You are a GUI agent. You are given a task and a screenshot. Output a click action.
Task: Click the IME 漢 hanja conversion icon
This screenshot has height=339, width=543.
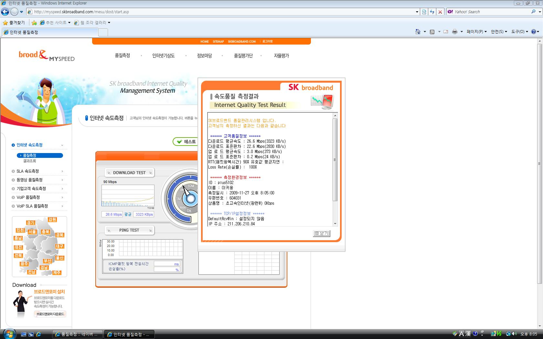click(468, 334)
